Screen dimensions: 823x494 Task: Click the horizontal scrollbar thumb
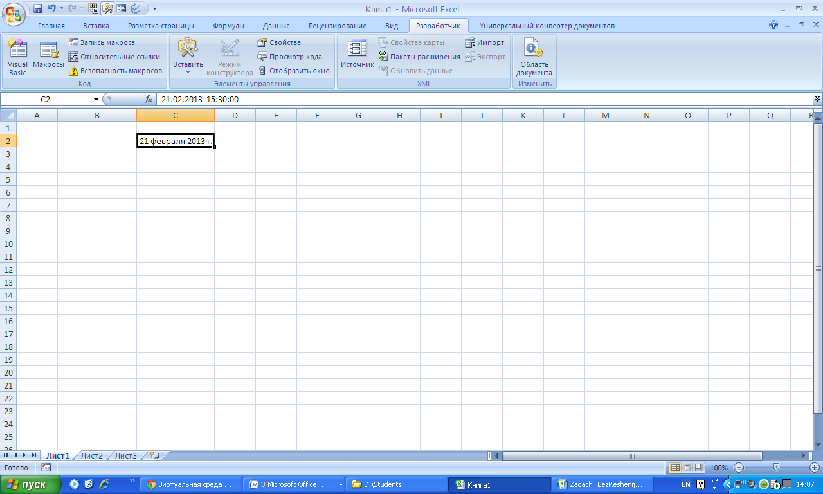(631, 455)
